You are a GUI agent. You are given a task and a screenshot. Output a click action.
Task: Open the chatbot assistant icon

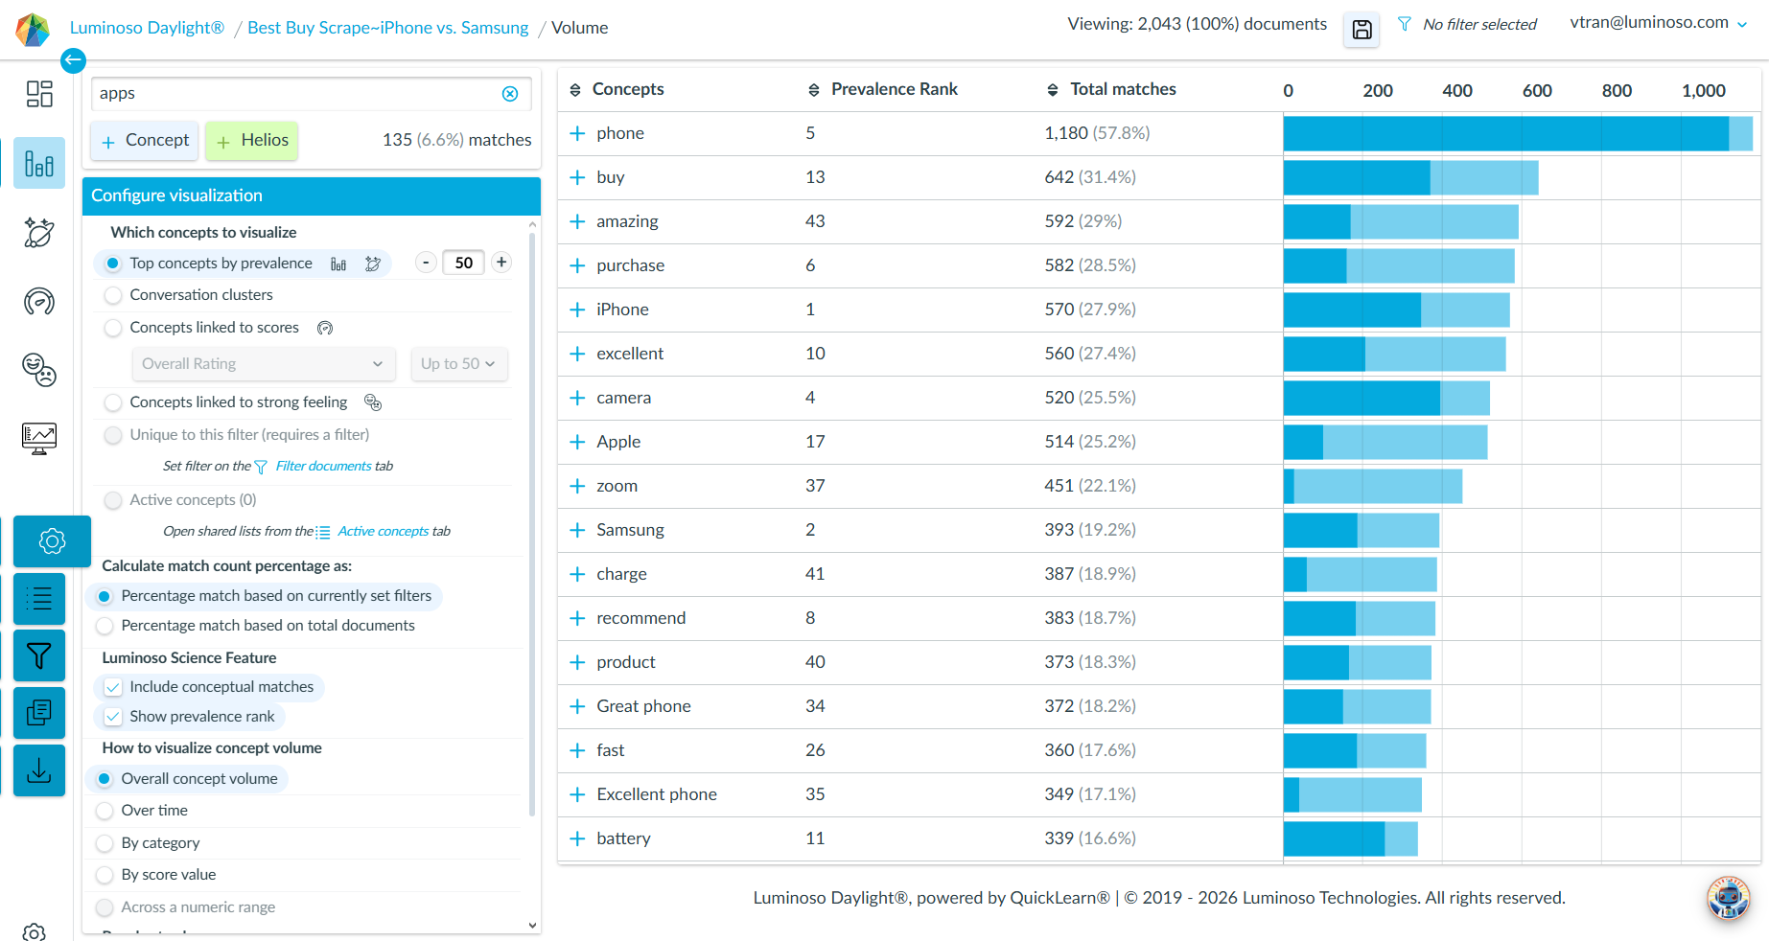click(1728, 898)
